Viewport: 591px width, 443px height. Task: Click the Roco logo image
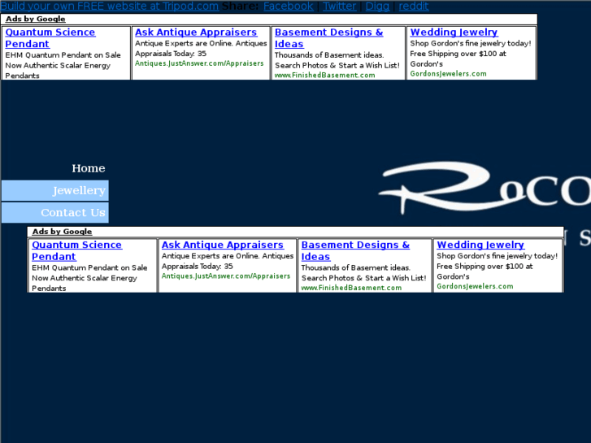click(485, 188)
